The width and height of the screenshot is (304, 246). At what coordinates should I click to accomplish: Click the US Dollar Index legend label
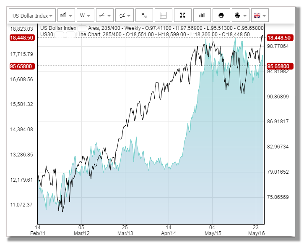click(58, 28)
